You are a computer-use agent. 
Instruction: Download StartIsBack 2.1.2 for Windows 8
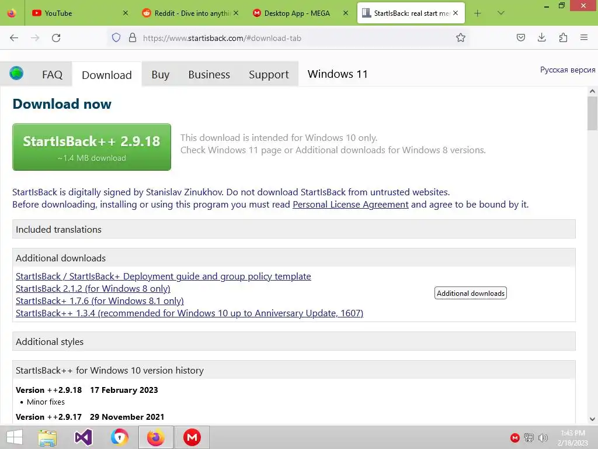coord(93,289)
